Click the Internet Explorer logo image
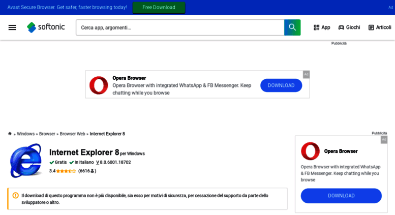The width and height of the screenshot is (395, 215). pos(26,161)
